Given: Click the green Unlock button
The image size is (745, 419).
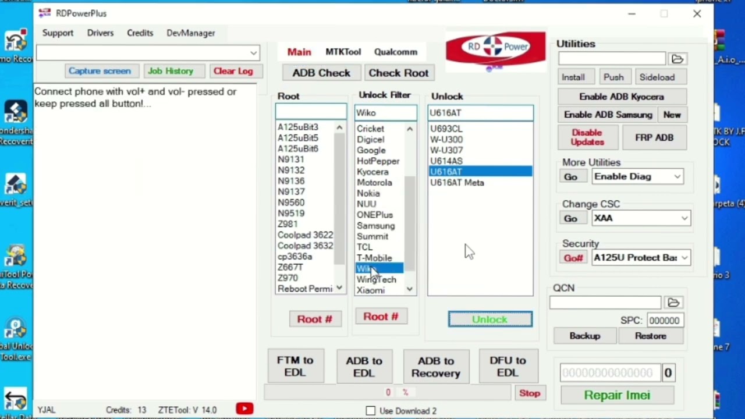Looking at the screenshot, I should (x=490, y=319).
